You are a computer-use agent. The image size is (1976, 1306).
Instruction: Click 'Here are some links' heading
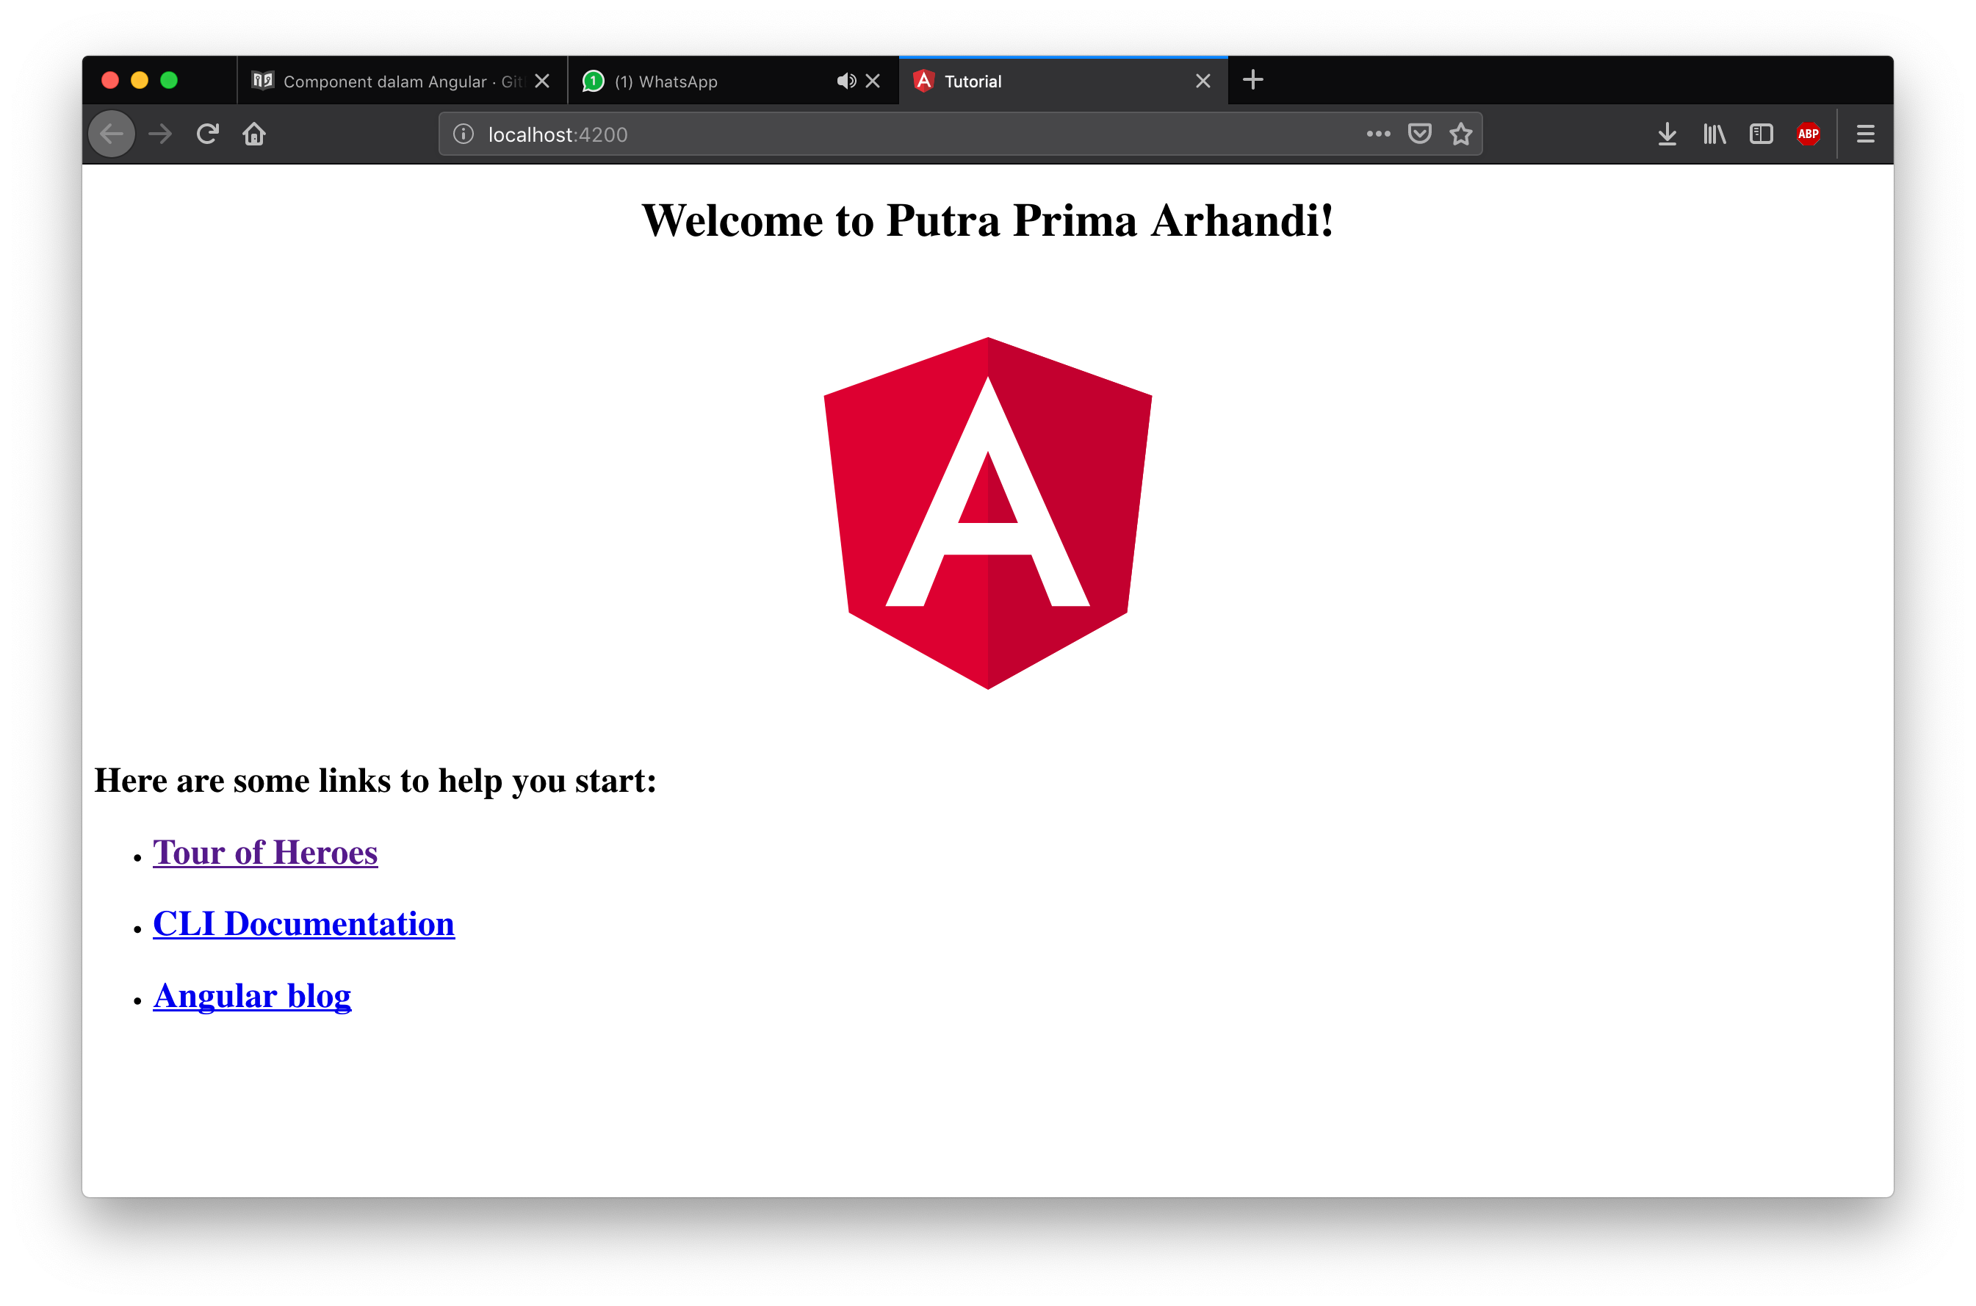375,780
